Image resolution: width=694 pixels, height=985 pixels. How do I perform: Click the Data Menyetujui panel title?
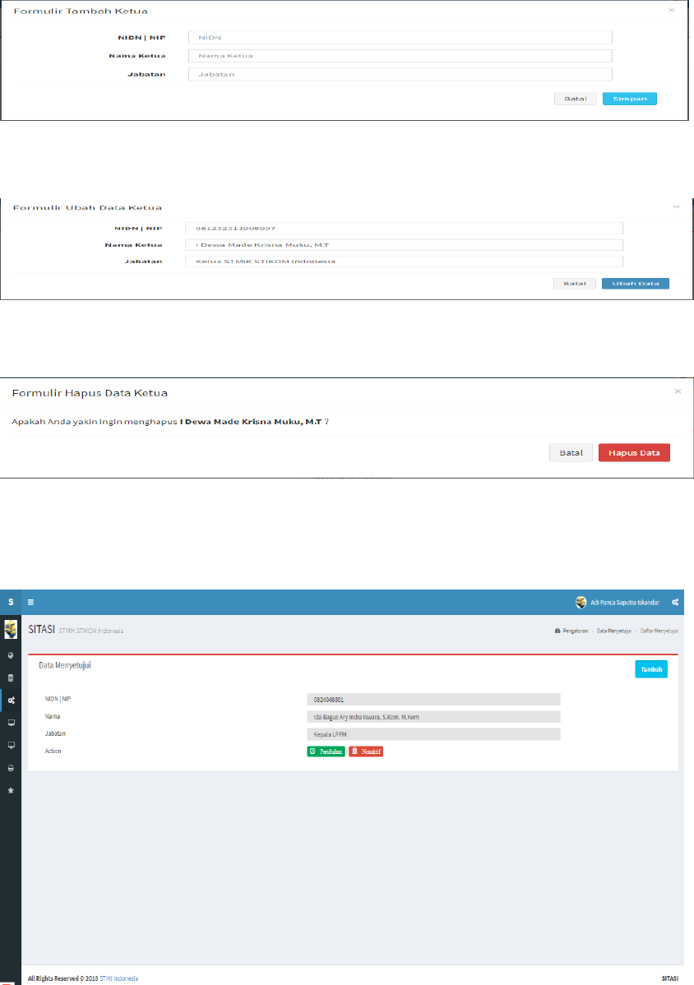coord(65,665)
